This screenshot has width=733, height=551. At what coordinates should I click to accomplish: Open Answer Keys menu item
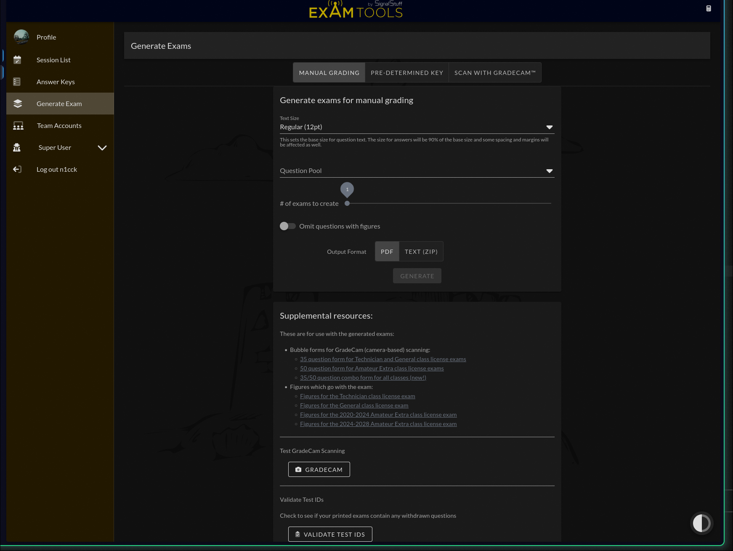coord(60,82)
